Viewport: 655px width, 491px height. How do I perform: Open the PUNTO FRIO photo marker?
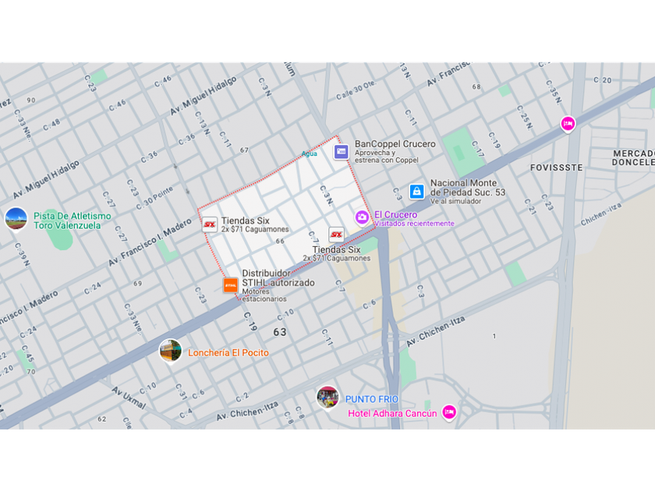pos(327,398)
